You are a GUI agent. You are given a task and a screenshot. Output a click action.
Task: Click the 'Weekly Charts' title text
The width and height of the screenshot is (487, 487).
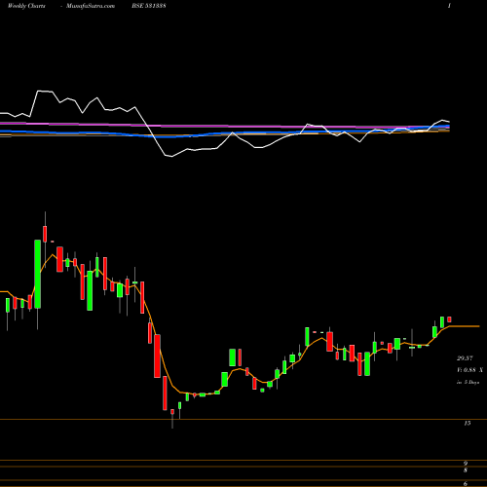pos(26,6)
